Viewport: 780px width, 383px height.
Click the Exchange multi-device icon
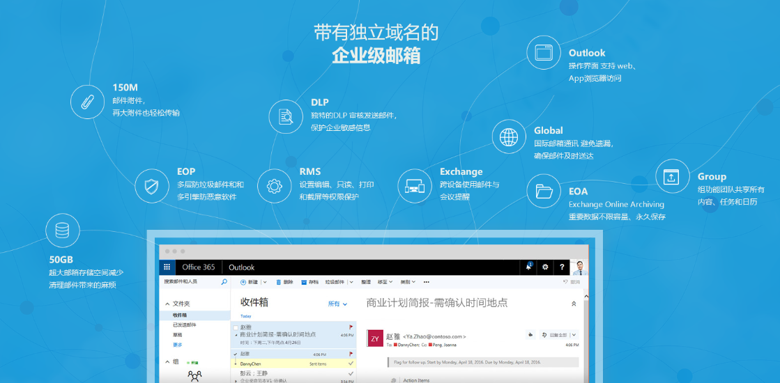click(414, 187)
